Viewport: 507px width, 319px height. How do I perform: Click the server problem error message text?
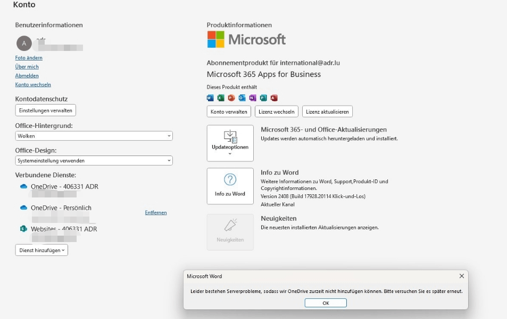tap(327, 291)
